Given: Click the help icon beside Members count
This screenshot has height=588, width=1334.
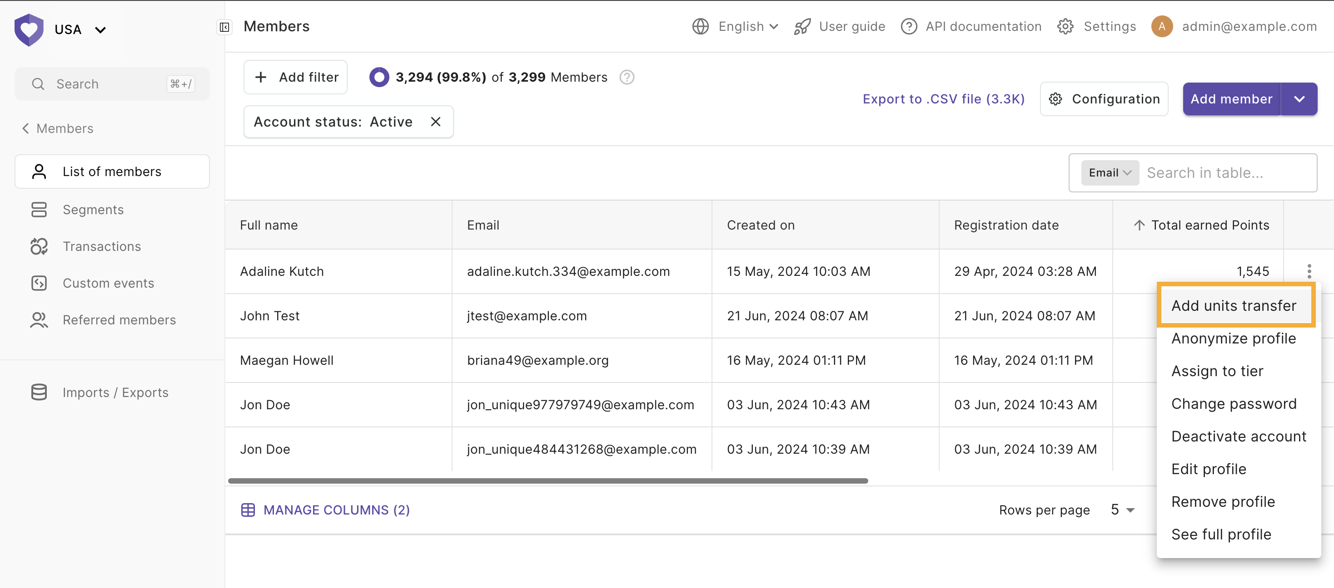Looking at the screenshot, I should (x=627, y=77).
